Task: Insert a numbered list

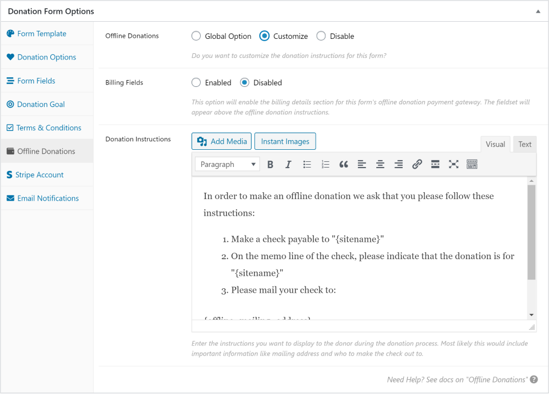Action: pyautogui.click(x=325, y=164)
